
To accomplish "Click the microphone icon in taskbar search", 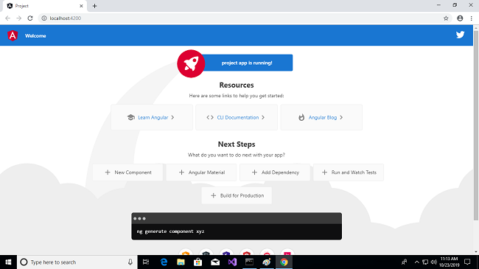I will tap(130, 262).
